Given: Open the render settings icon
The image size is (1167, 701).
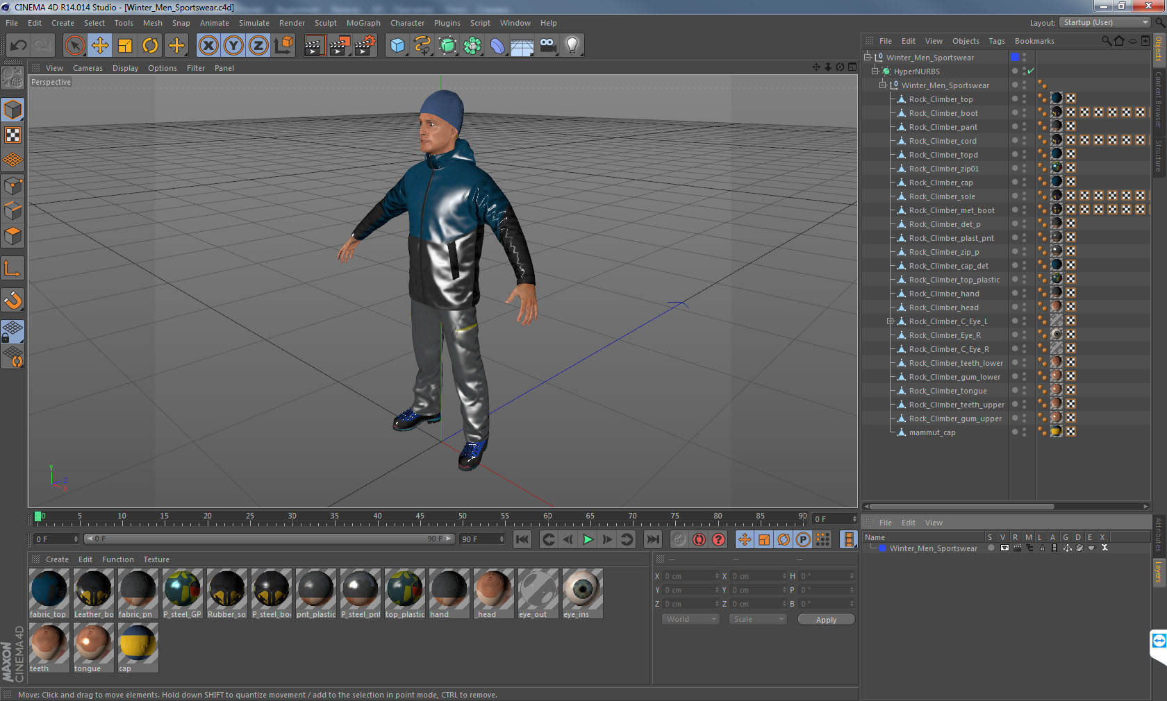Looking at the screenshot, I should click(x=365, y=46).
